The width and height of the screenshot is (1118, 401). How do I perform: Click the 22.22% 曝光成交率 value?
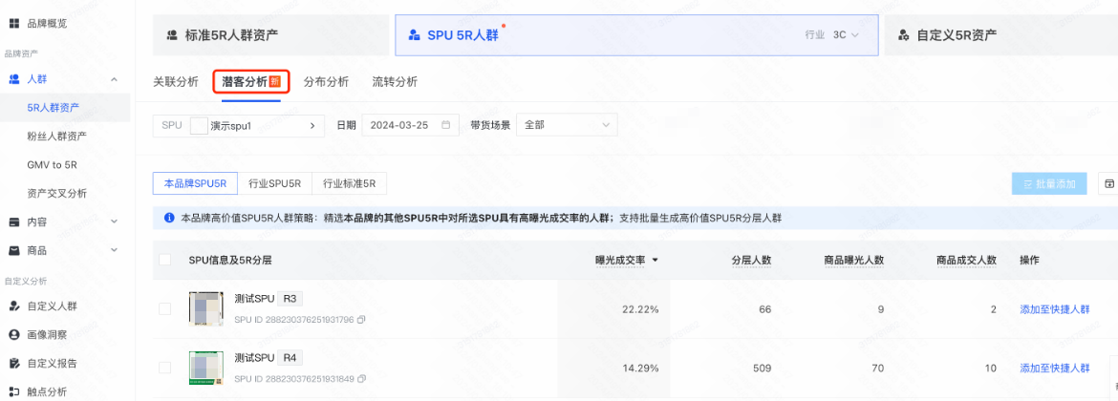[640, 309]
